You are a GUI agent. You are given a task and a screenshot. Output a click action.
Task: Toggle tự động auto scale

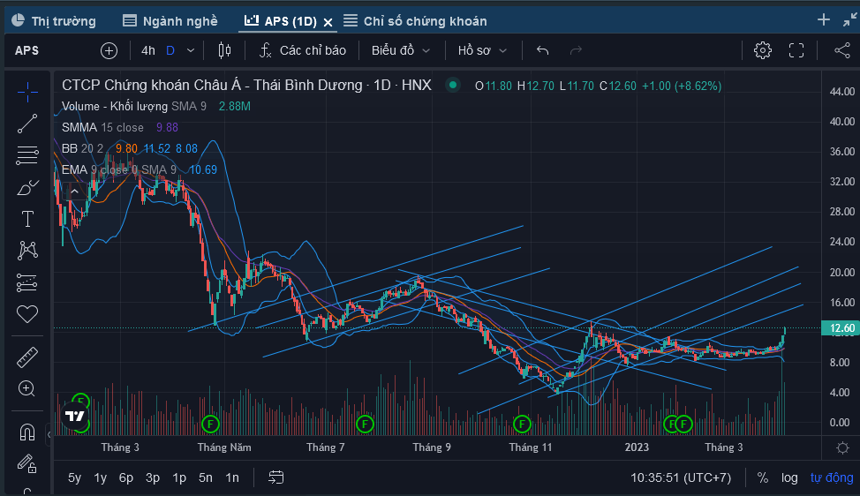pos(832,478)
